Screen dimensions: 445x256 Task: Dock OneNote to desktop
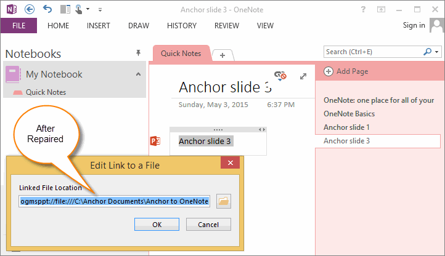pyautogui.click(x=65, y=9)
